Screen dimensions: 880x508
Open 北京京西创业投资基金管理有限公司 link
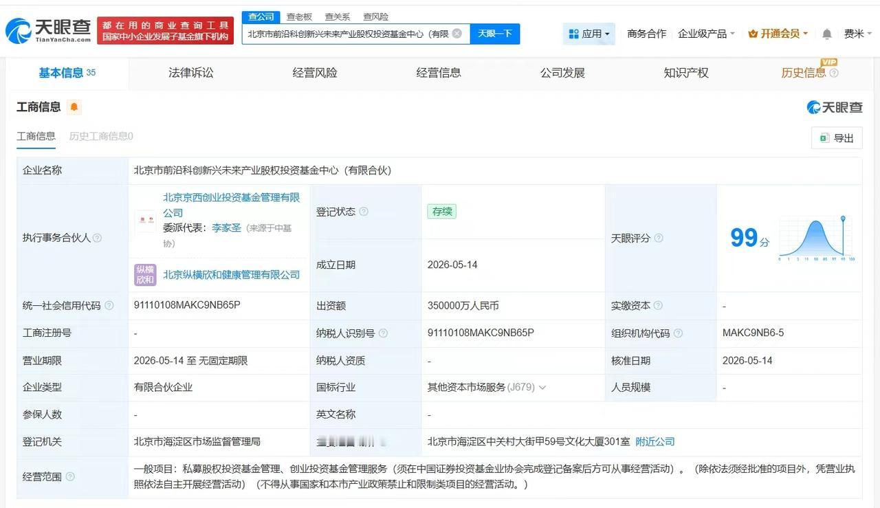(x=231, y=205)
